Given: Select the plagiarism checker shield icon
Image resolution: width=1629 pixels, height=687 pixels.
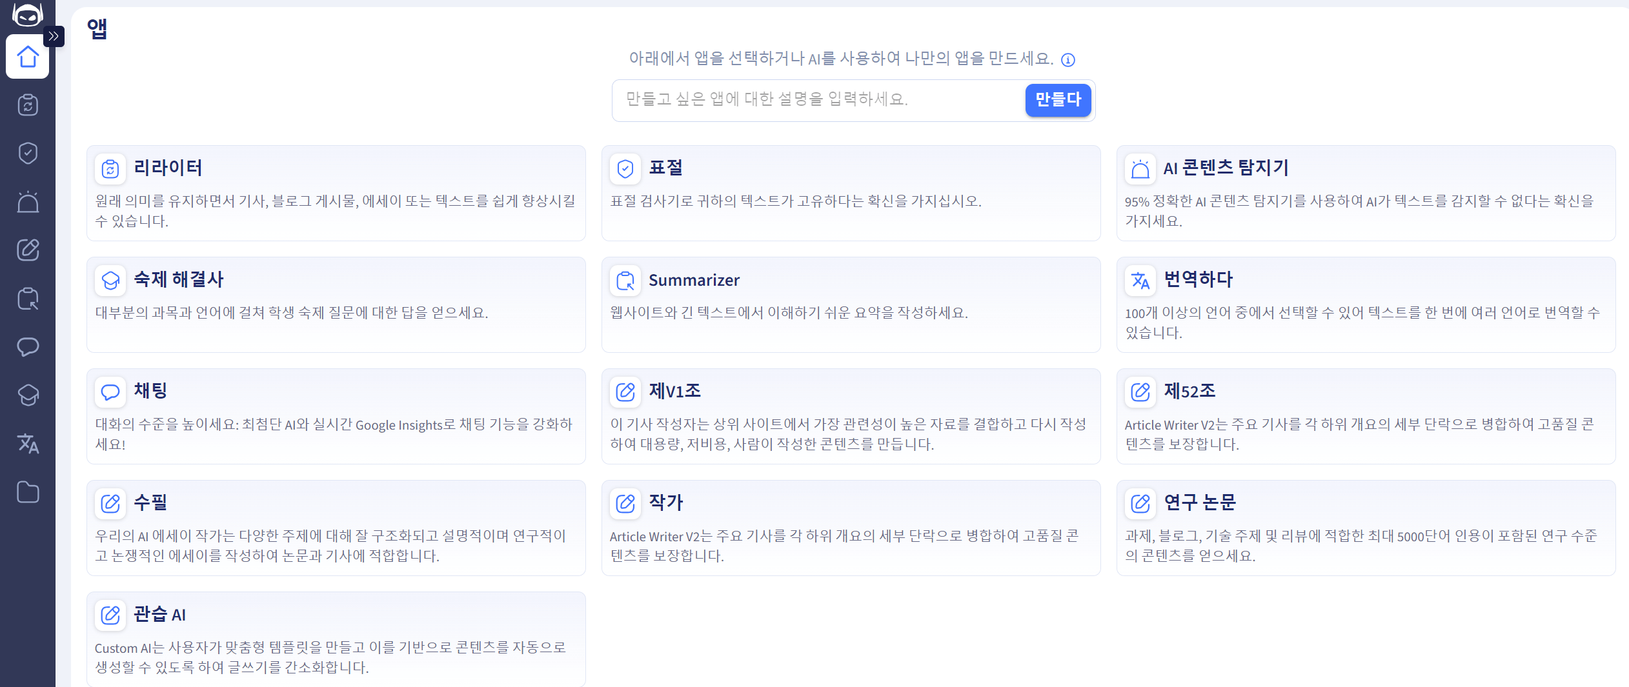Looking at the screenshot, I should click(x=27, y=154).
